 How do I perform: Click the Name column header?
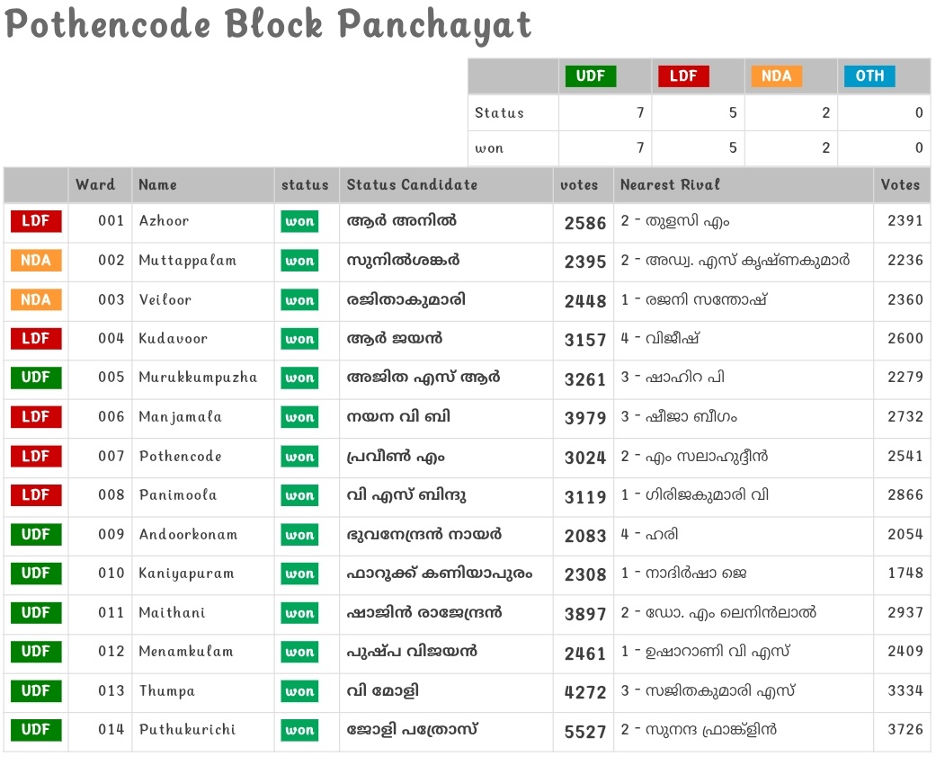pos(157,184)
